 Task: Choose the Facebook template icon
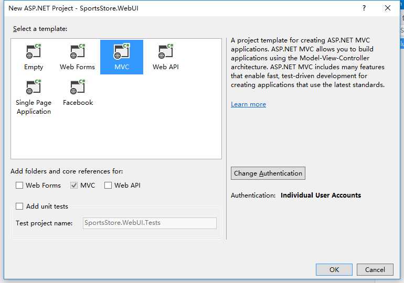(78, 87)
